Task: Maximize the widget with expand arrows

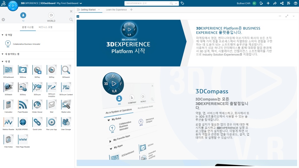Action: pos(287,16)
